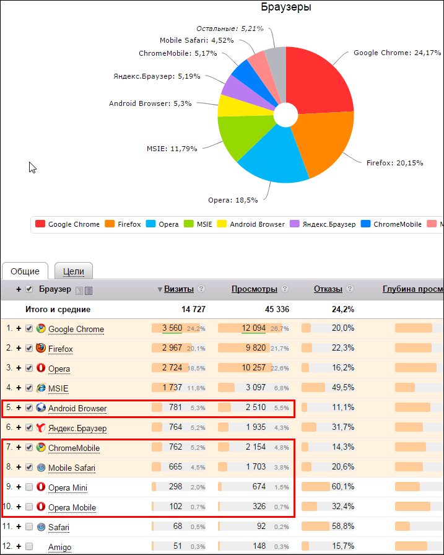Expand the Safari row plus sign
This screenshot has width=444, height=555.
(19, 527)
